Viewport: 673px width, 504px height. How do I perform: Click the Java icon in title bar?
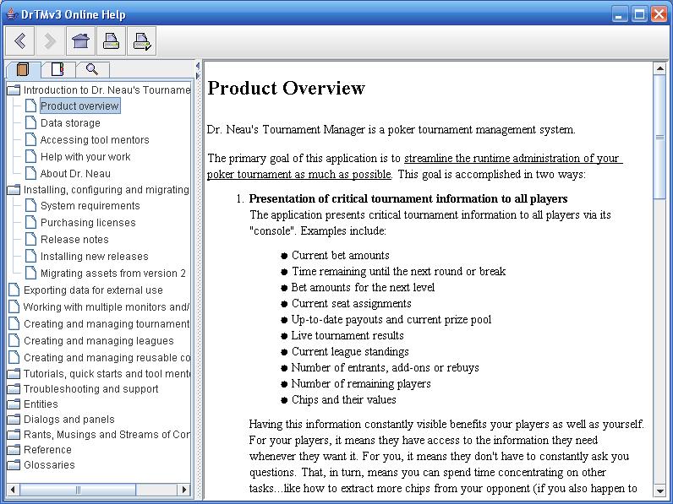click(12, 14)
